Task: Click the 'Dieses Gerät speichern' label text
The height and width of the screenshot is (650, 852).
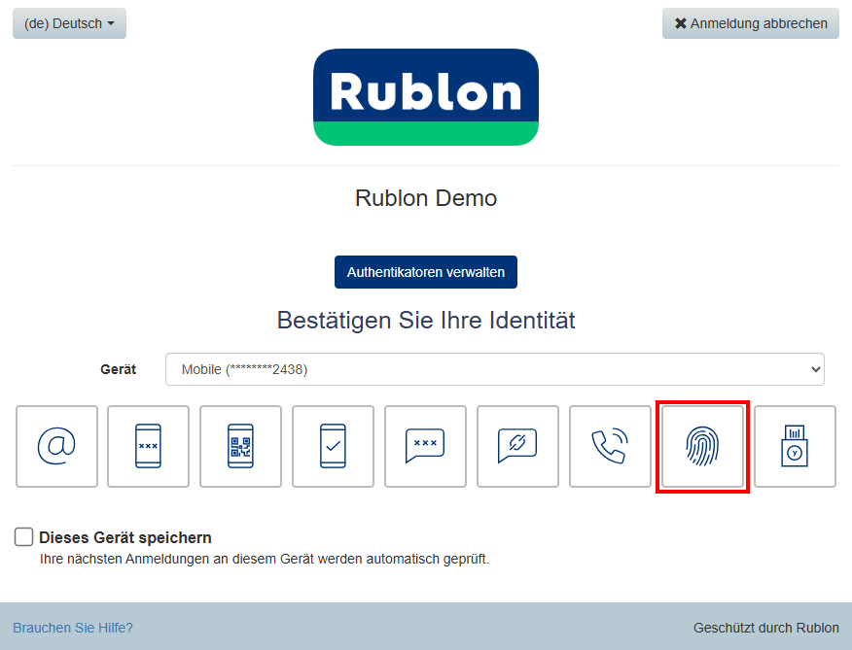Action: (x=125, y=537)
